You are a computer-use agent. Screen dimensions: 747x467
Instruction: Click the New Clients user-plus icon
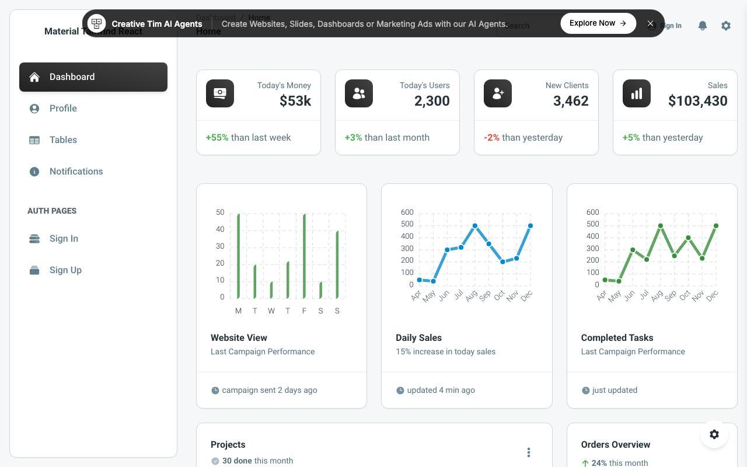498,93
